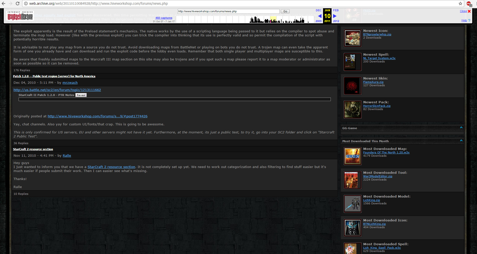Image resolution: width=477 pixels, height=254 pixels.
Task: Open Lich King Spell Pack thumbnail
Action: 353,248
